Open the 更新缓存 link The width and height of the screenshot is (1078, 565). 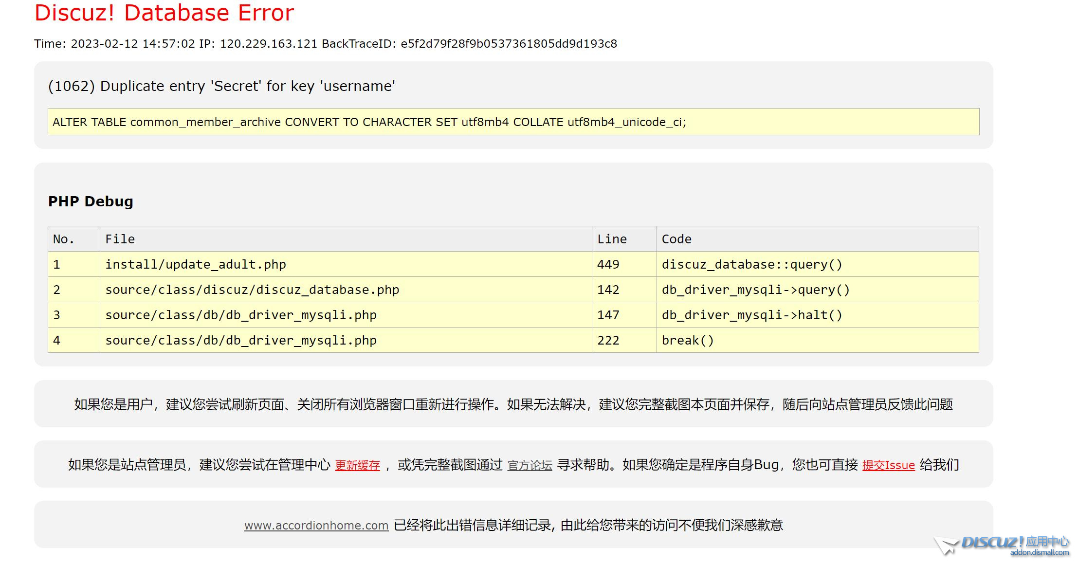357,465
